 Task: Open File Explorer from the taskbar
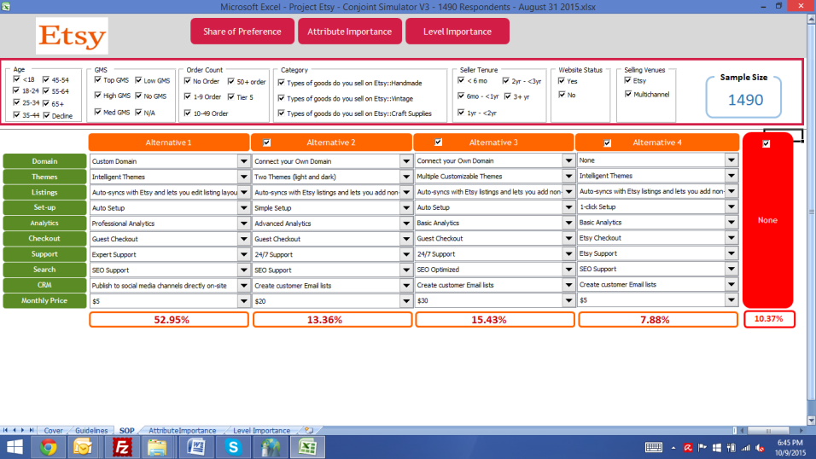271,447
